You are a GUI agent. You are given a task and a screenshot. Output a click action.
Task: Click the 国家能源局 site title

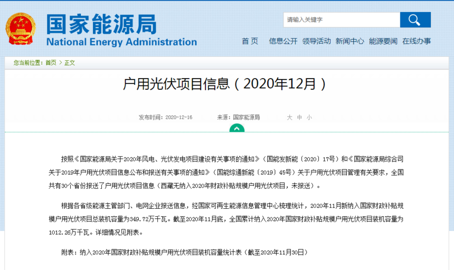click(x=101, y=25)
